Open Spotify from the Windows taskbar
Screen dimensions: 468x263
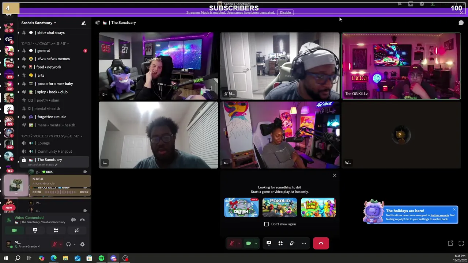(101, 258)
